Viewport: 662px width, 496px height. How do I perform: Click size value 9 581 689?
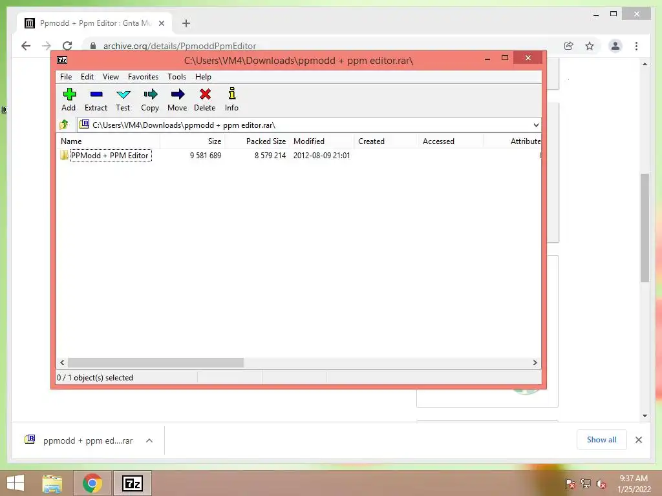205,155
